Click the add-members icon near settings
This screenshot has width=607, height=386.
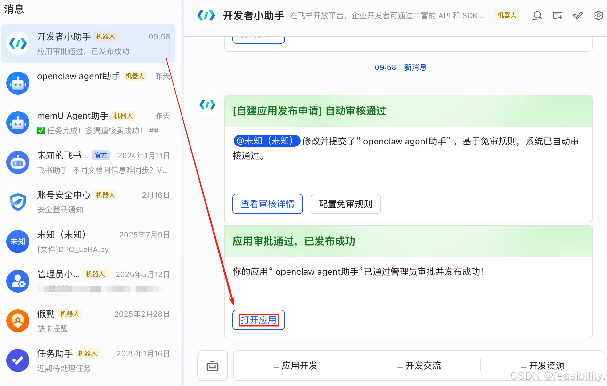click(557, 15)
